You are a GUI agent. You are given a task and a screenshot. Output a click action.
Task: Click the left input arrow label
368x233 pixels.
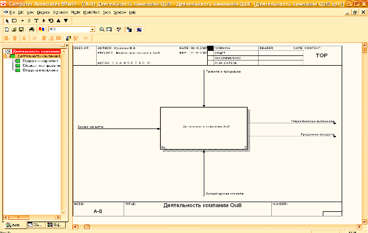(x=90, y=127)
